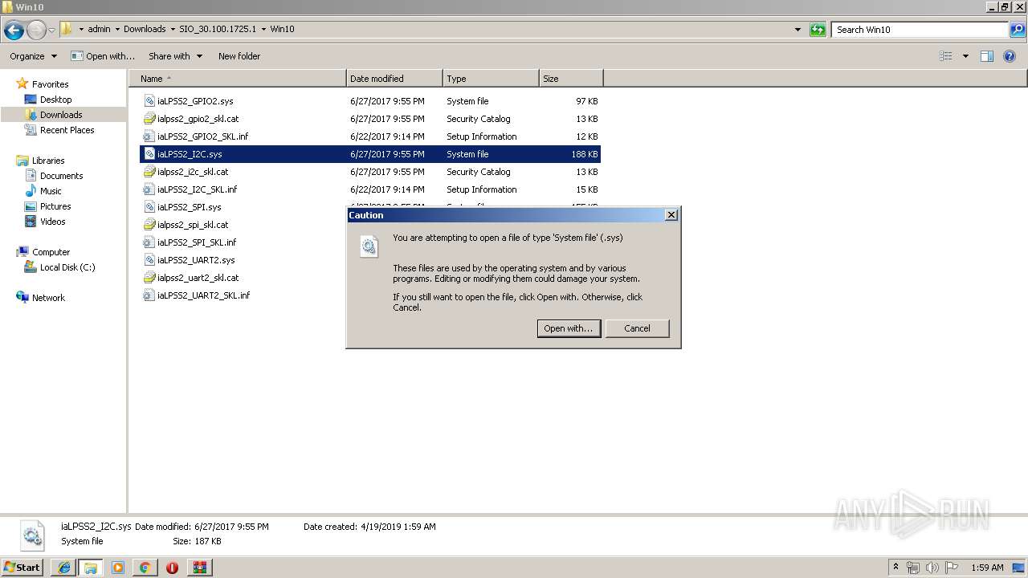Click the ialpss2_i2c_skl.cat file icon
Screen dimensions: 1028x578
[x=149, y=172]
